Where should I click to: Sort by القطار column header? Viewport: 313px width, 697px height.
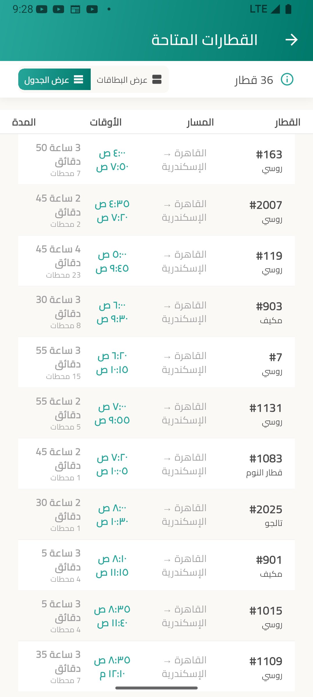click(x=287, y=122)
